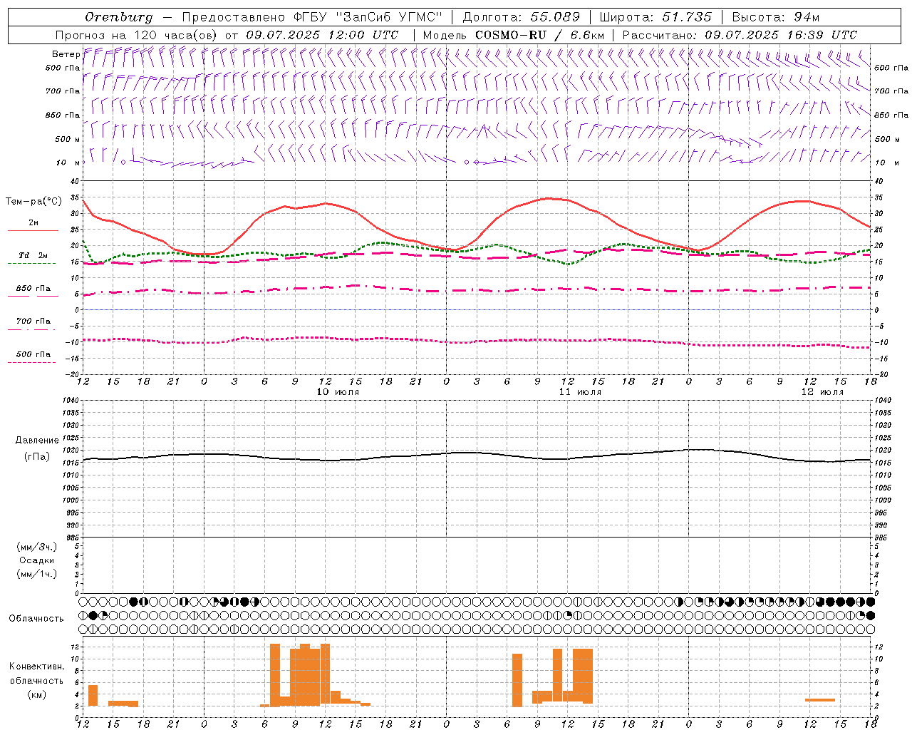Select the 'Модель COSMO-RU / 6.6км' model label
Viewport: 912px width, 730px height.
point(514,35)
